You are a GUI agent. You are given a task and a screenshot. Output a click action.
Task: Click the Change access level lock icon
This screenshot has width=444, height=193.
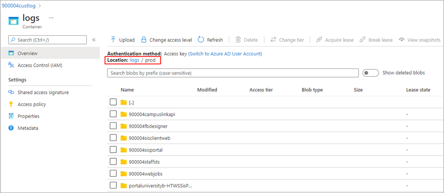click(144, 39)
